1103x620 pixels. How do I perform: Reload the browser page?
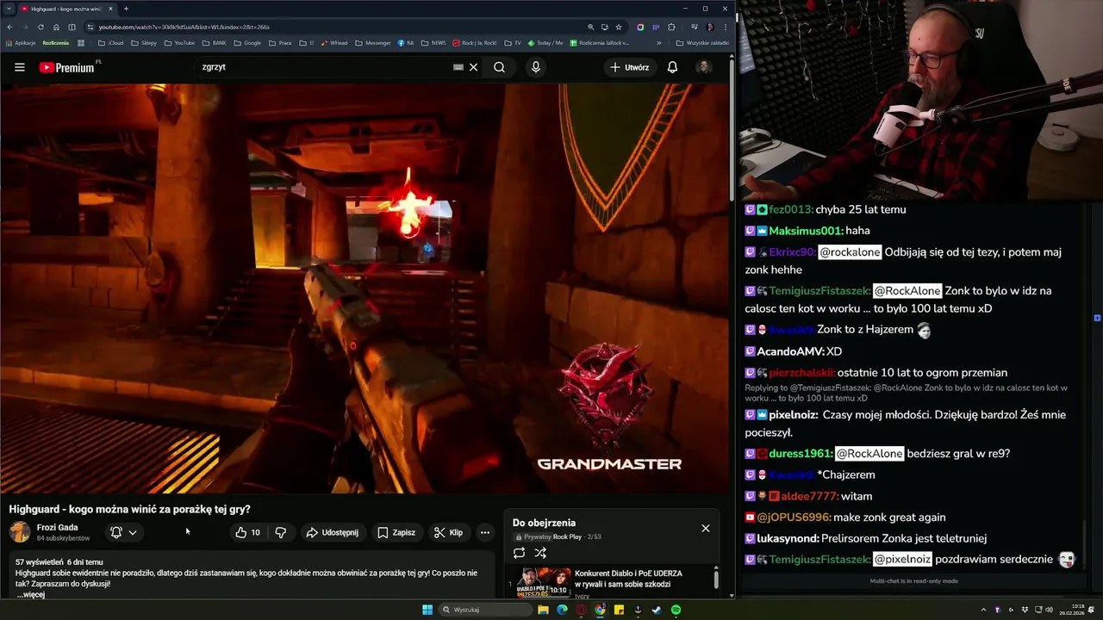click(41, 27)
